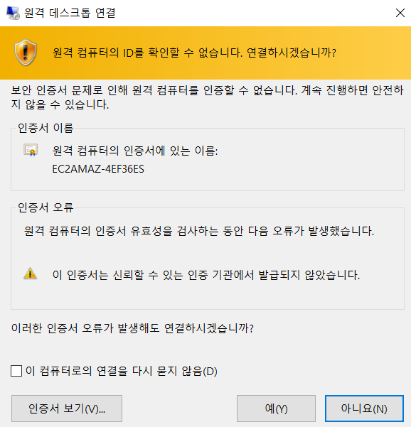Click the yellow triangle certificate error icon
Screen dimensions: 411x427
pyautogui.click(x=30, y=274)
